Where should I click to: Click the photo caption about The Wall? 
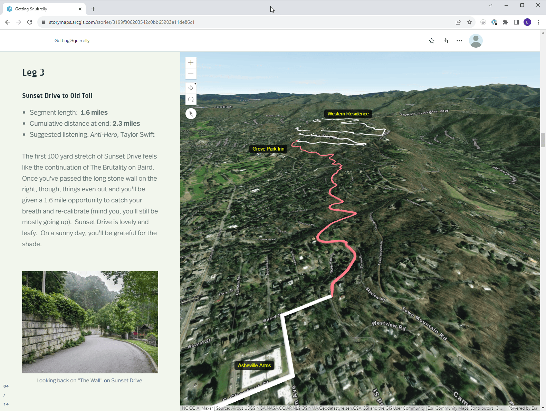90,381
